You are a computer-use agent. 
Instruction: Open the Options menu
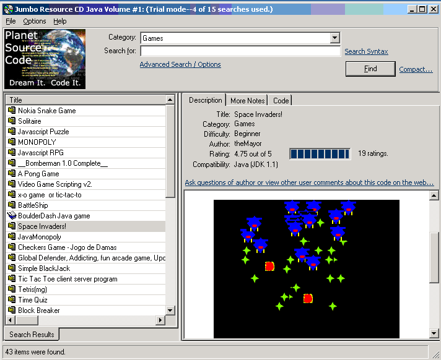[34, 21]
